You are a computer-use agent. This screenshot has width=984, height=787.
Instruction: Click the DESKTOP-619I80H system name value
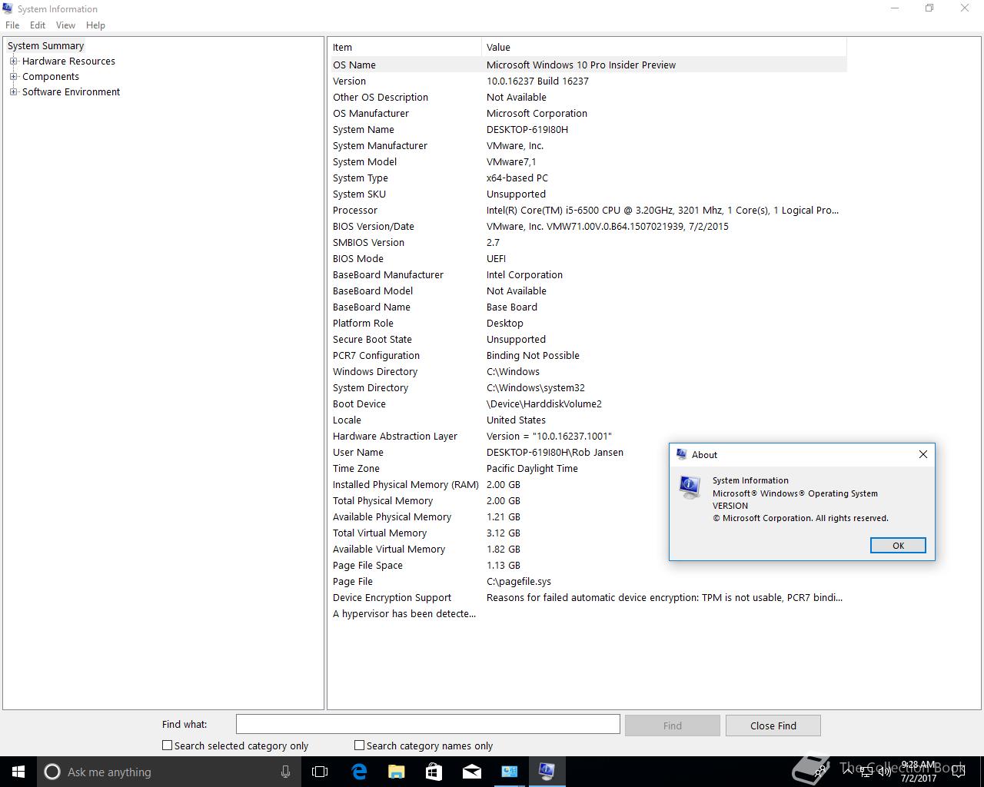(527, 129)
